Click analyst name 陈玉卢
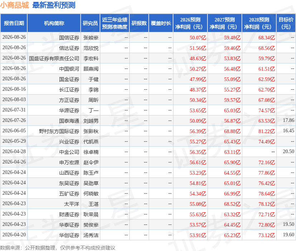This screenshot has width=296, height=251. pos(91,173)
